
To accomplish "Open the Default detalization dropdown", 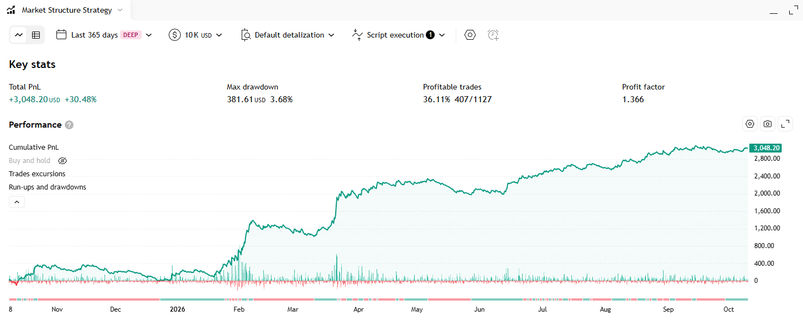I will [288, 35].
